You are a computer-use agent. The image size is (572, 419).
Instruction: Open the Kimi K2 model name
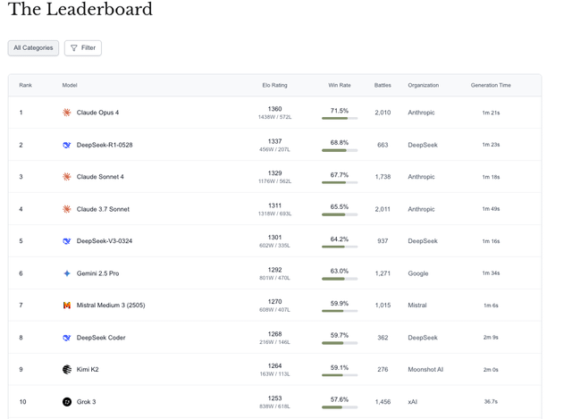point(88,369)
